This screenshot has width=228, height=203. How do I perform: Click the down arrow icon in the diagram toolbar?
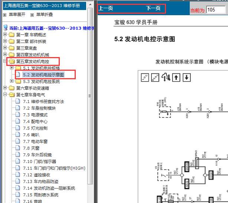tap(186, 77)
